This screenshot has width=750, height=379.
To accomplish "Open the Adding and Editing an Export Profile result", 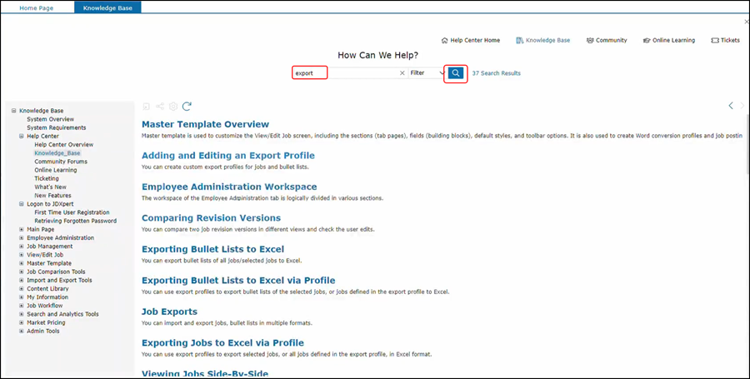I will [227, 155].
